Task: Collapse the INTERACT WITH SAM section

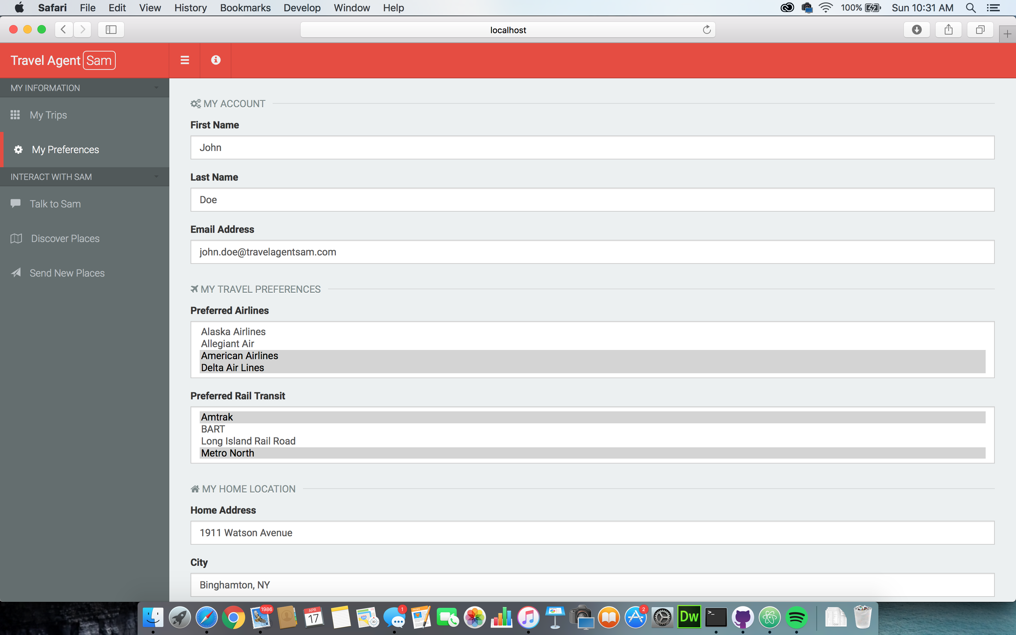Action: [156, 177]
